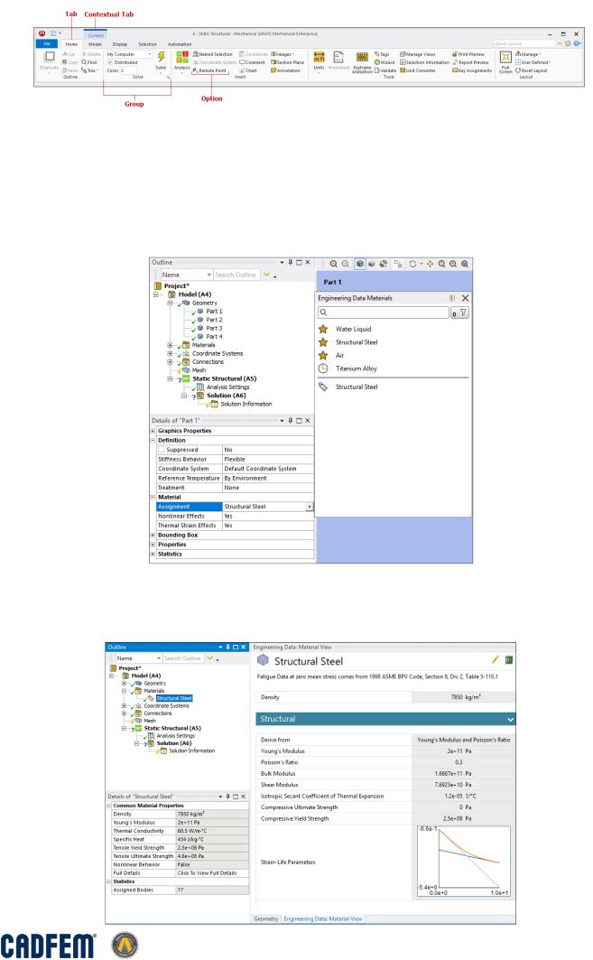Open the Units ribbon icon
Image resolution: width=593 pixels, height=960 pixels.
pyautogui.click(x=319, y=58)
